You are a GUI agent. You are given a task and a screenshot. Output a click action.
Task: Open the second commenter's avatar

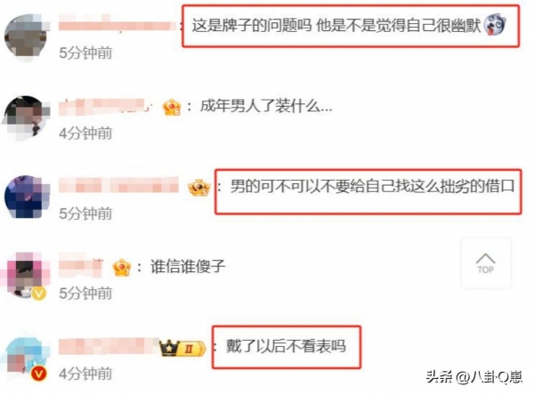click(26, 117)
